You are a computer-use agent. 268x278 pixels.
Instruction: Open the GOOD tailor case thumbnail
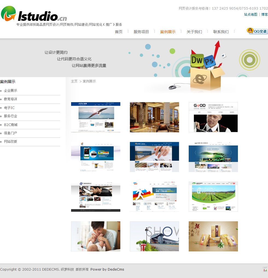[x=213, y=117]
